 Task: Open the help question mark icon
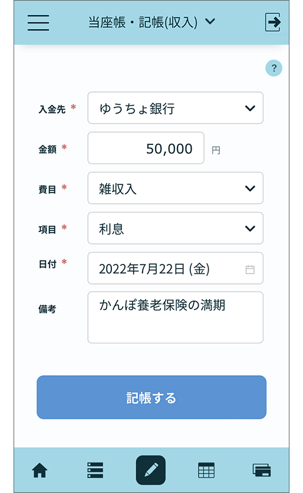coord(274,68)
